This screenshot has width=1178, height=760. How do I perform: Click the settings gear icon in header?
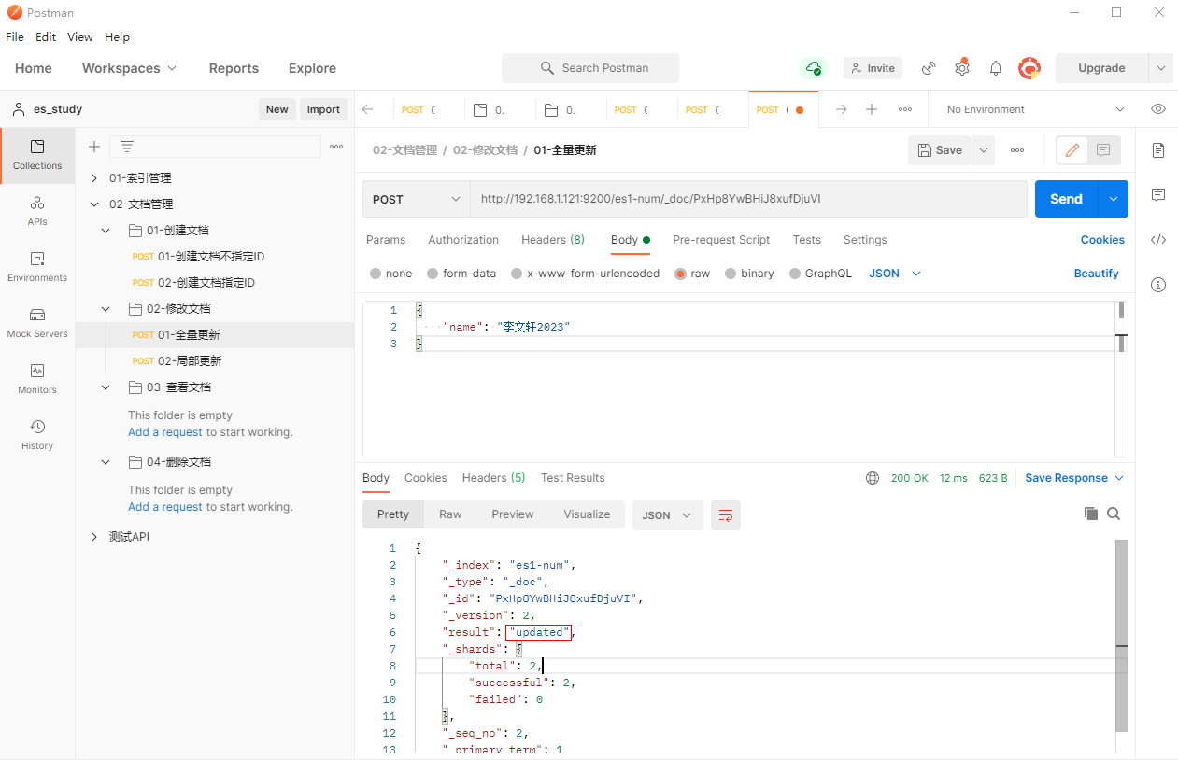point(962,68)
